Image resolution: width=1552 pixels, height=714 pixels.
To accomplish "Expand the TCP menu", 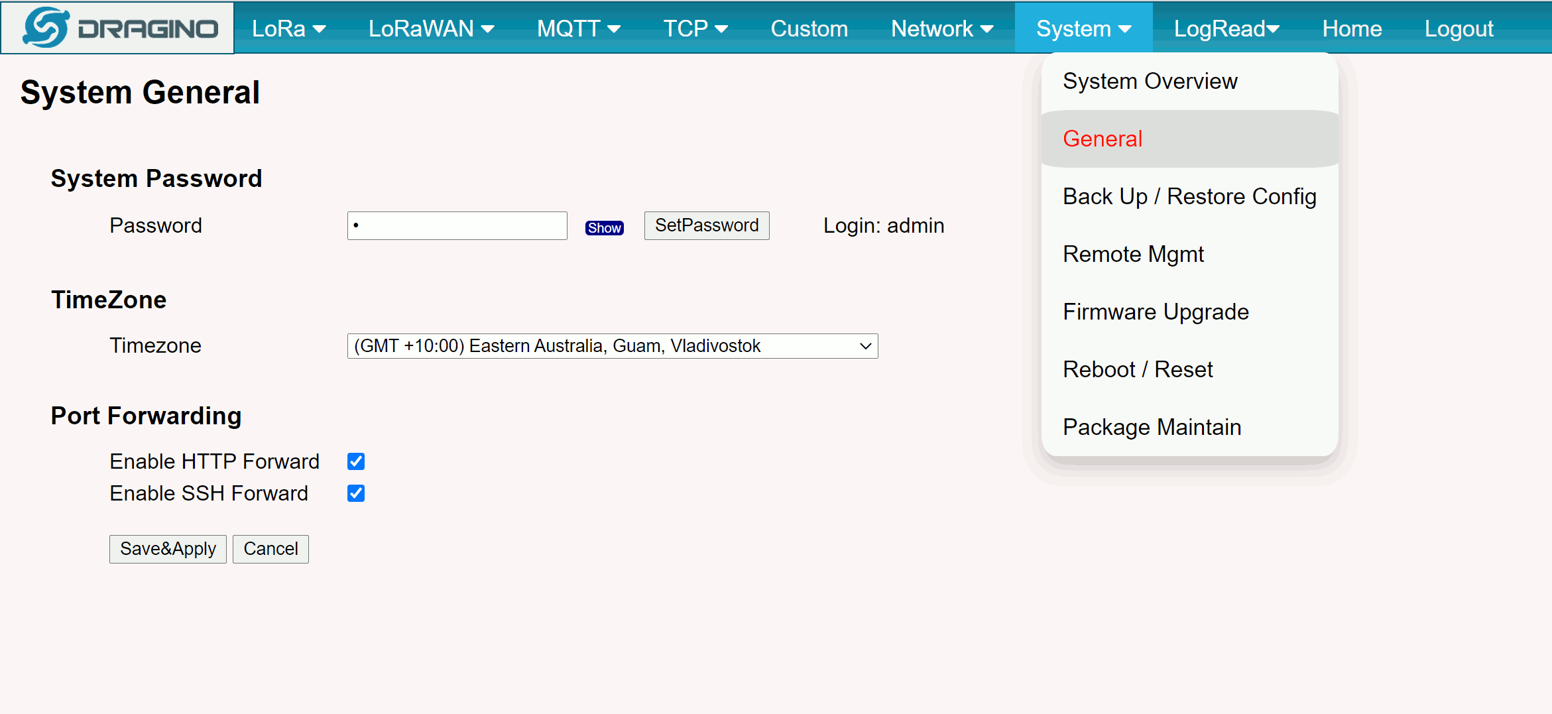I will tap(695, 29).
